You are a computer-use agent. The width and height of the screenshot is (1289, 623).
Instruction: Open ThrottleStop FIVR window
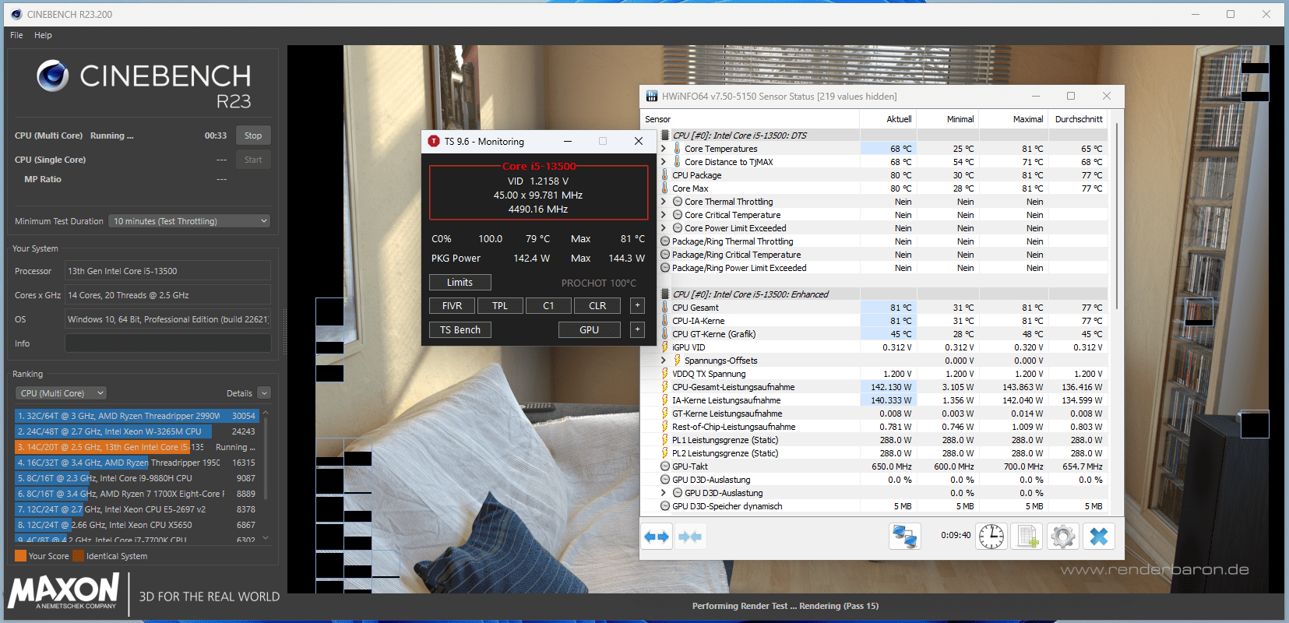[x=452, y=305]
